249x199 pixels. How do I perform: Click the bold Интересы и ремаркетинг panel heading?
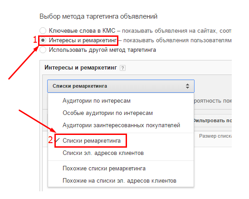pos(81,68)
